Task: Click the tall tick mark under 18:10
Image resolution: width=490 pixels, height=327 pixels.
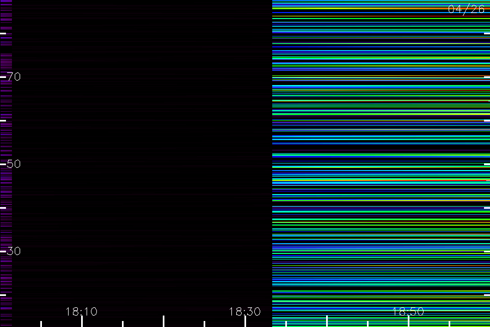Action: point(82,322)
